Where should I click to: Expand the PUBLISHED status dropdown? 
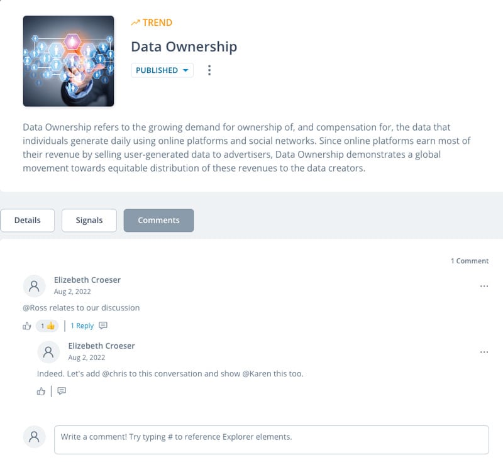click(x=162, y=70)
